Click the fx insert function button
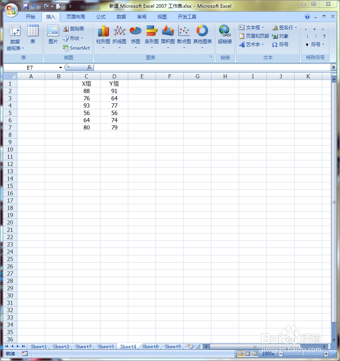Viewport: 340px width, 361px height. tap(89, 67)
